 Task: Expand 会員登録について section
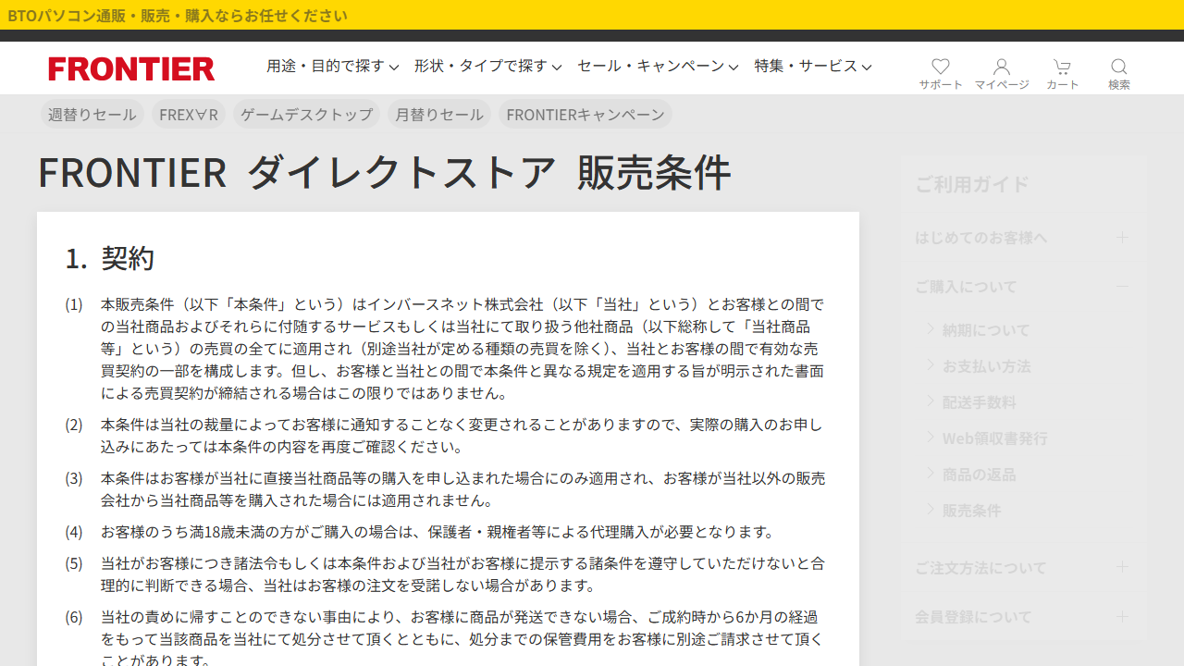point(1022,617)
